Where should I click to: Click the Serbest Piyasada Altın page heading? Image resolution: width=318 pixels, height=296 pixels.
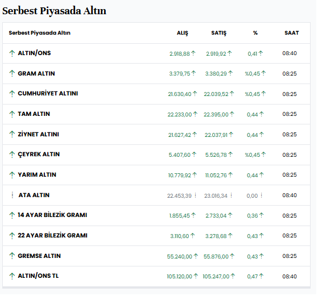coord(54,11)
